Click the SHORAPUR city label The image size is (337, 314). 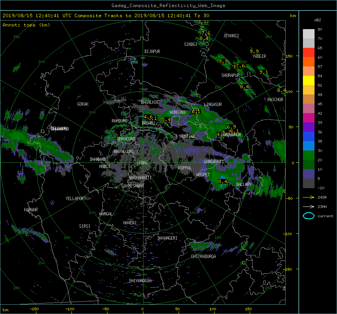click(230, 75)
